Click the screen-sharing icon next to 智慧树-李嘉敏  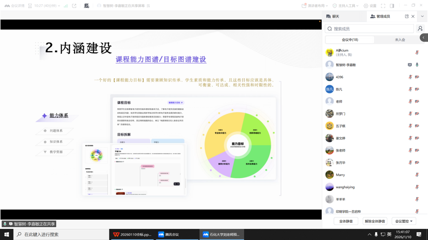pyautogui.click(x=410, y=65)
